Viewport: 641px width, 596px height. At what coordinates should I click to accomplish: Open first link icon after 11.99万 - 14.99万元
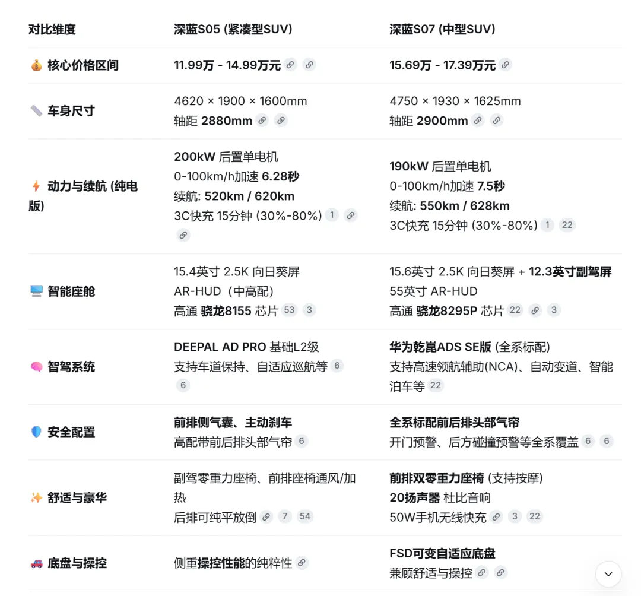pos(290,65)
